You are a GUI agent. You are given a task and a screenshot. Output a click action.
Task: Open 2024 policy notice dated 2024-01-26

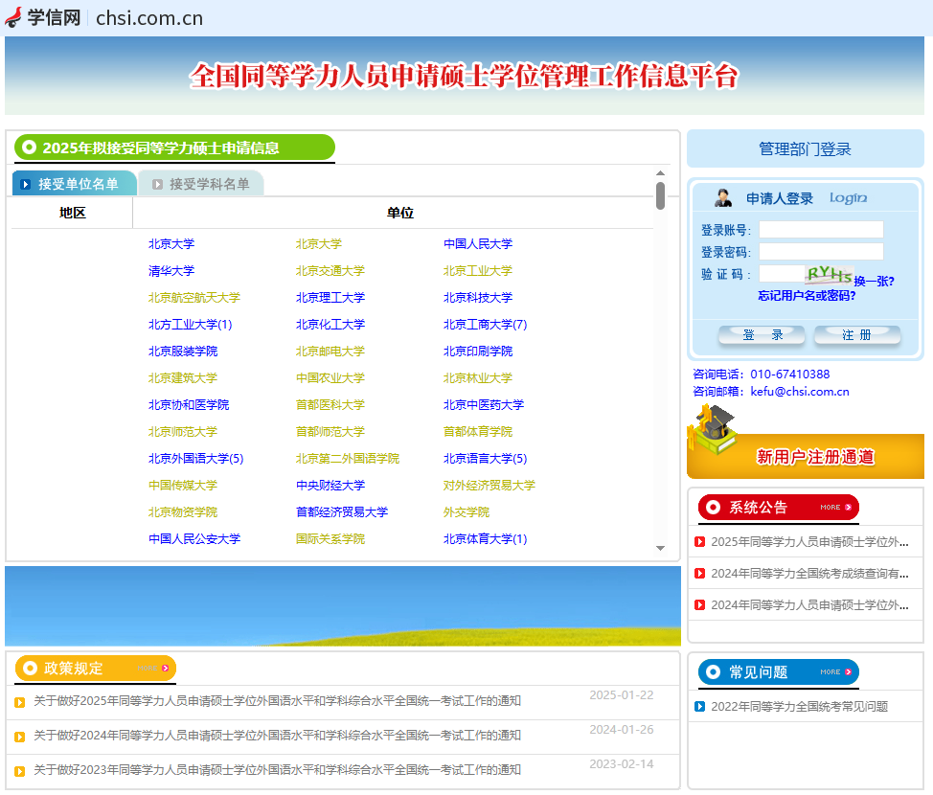click(277, 736)
